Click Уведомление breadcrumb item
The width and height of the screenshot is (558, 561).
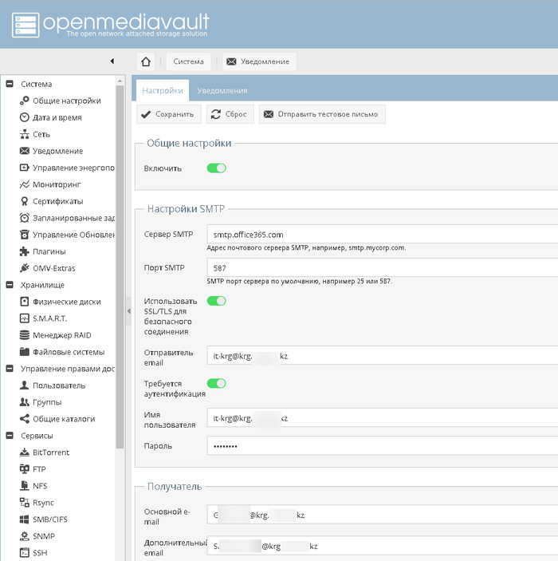point(259,61)
